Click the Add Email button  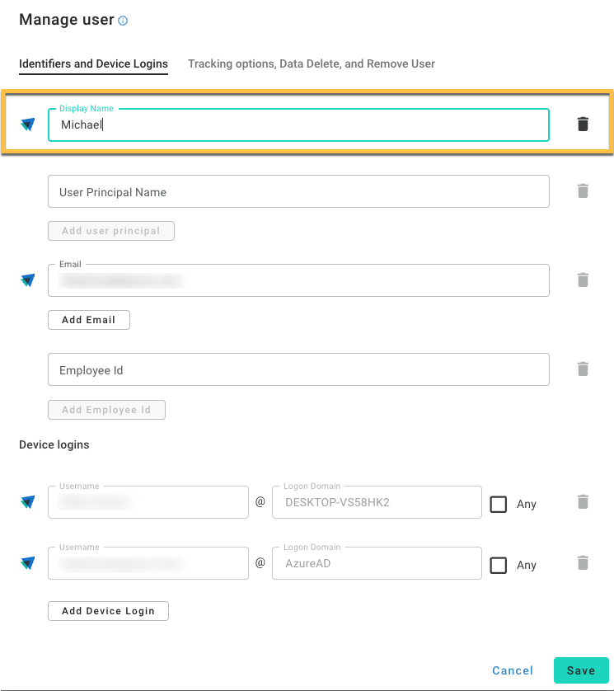[x=88, y=319]
